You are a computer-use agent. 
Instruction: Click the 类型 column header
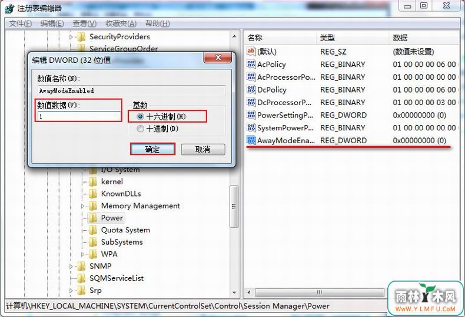[x=353, y=38]
